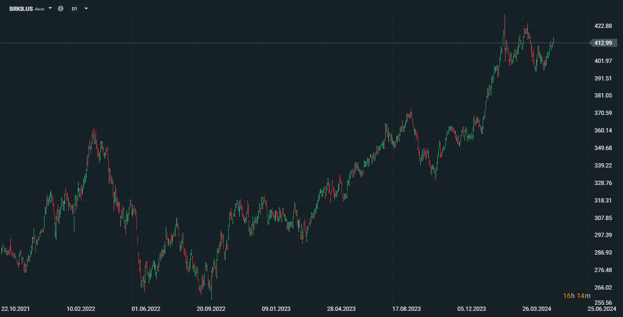
Task: Click the 370.59 price axis label
Action: (x=602, y=113)
